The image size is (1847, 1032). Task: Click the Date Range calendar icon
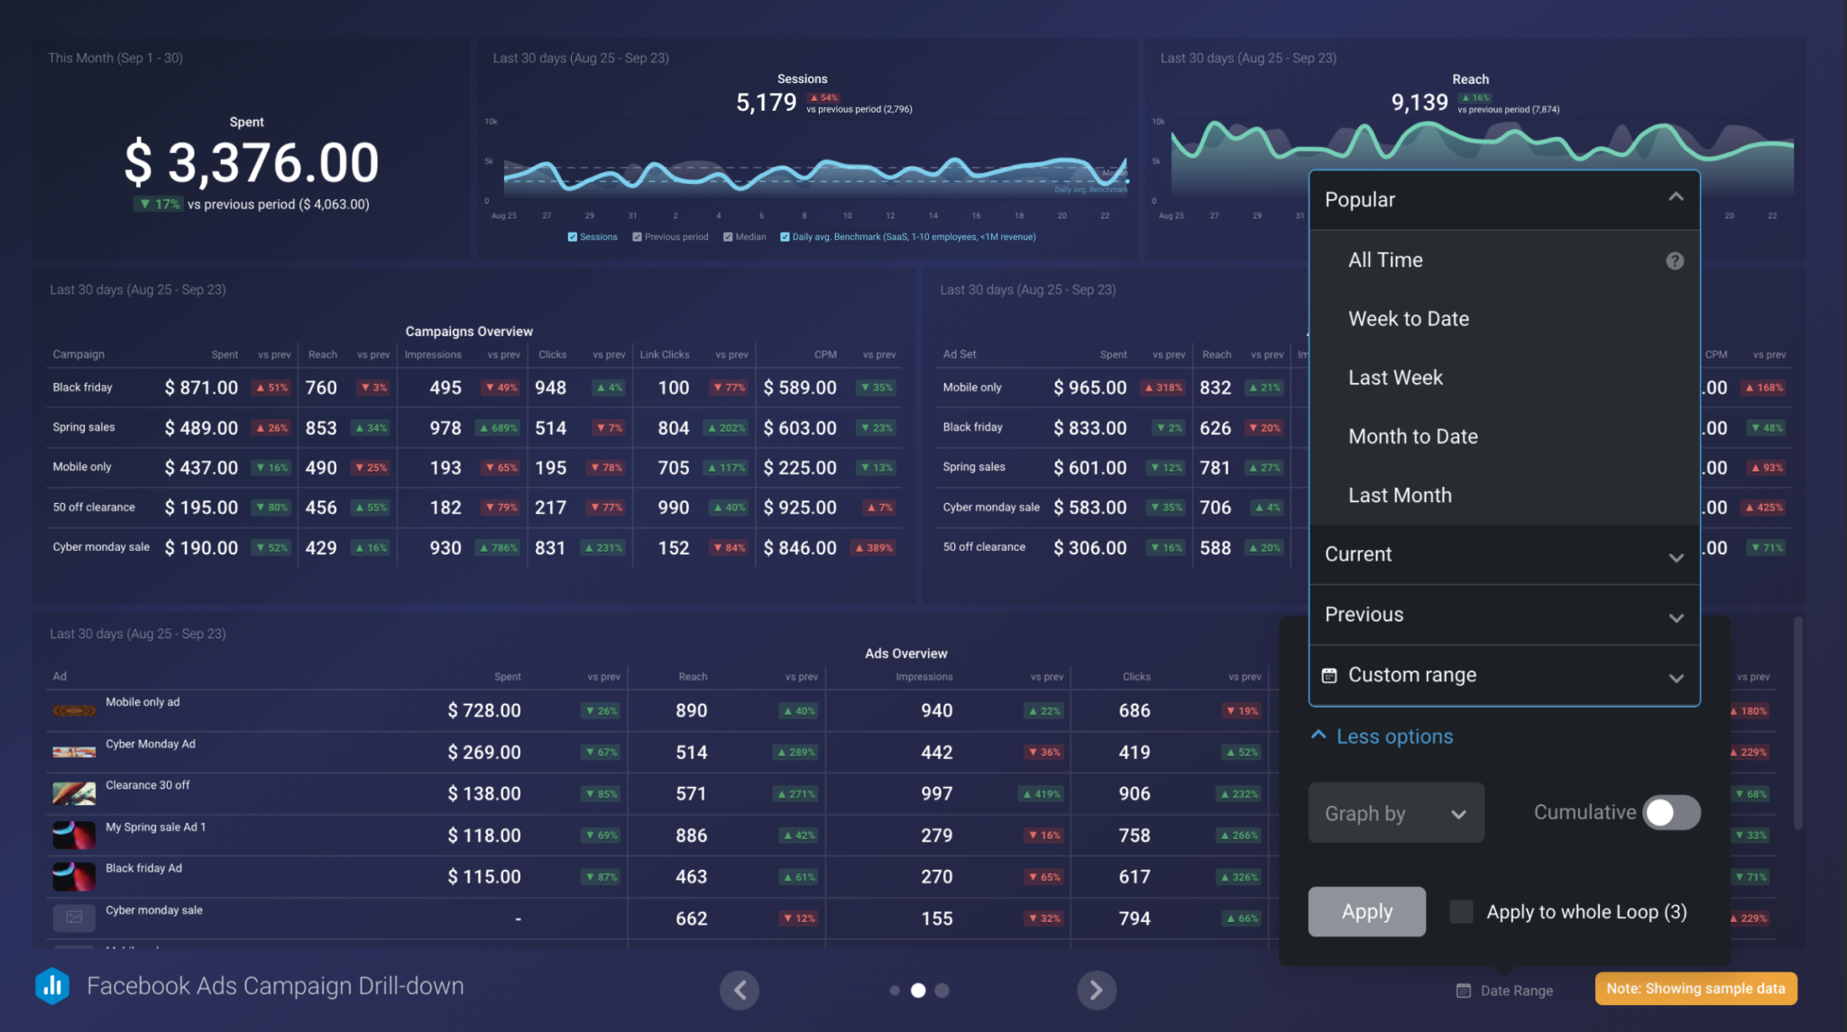coord(1463,990)
